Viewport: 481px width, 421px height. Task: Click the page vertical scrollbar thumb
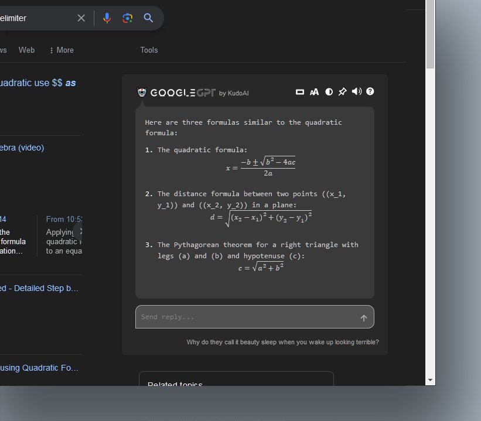[x=430, y=35]
